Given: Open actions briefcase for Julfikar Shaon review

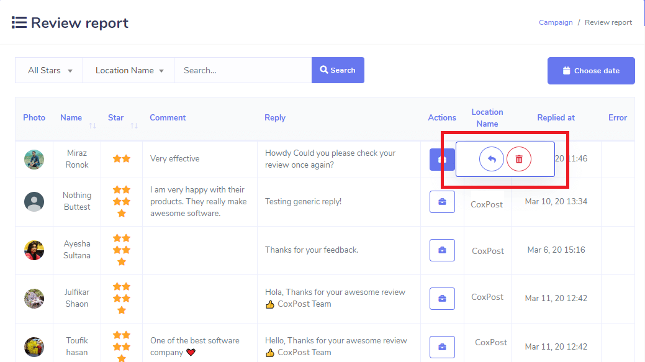Looking at the screenshot, I should coord(442,299).
